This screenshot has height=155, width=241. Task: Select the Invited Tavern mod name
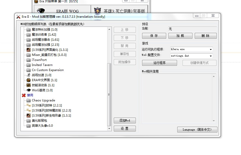point(42,65)
